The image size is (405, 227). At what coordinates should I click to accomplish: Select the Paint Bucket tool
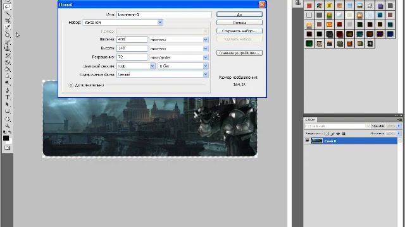(7, 69)
